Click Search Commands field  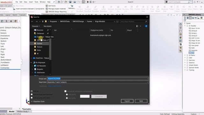point(178,2)
